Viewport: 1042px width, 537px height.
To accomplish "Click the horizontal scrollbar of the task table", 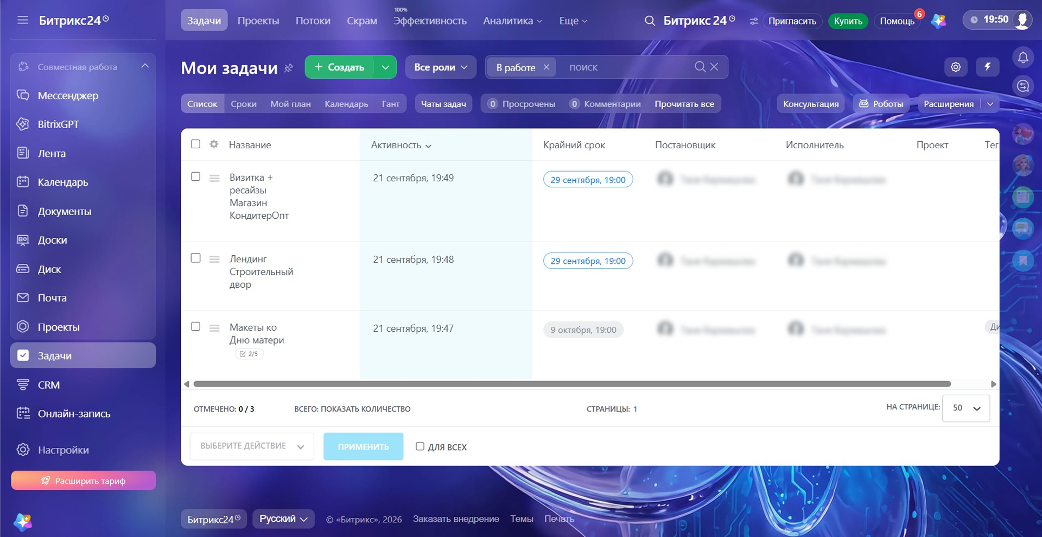I will point(572,384).
